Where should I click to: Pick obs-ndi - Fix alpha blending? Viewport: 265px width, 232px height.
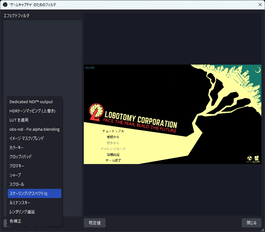pos(34,129)
